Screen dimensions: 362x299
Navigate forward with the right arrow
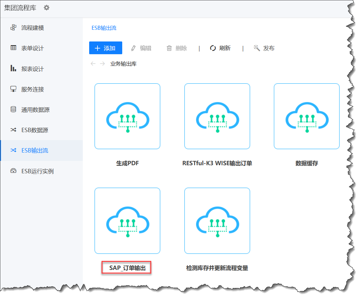coord(102,64)
